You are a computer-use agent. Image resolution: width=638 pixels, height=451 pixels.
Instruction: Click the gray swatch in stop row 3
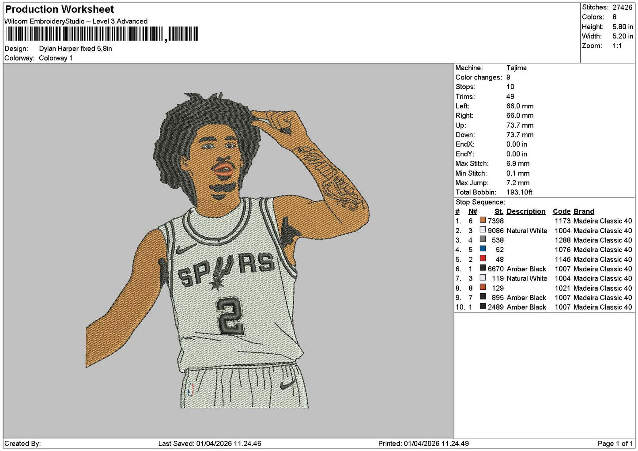click(x=483, y=240)
